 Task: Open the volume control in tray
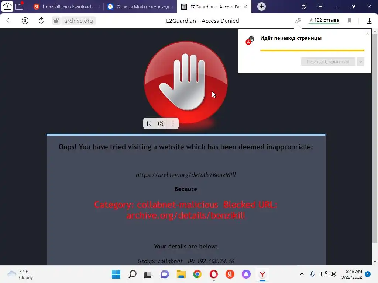point(333,274)
